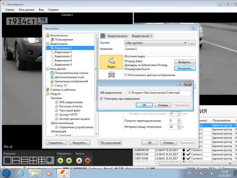Click the green play button under Обработка

[x=60, y=161]
